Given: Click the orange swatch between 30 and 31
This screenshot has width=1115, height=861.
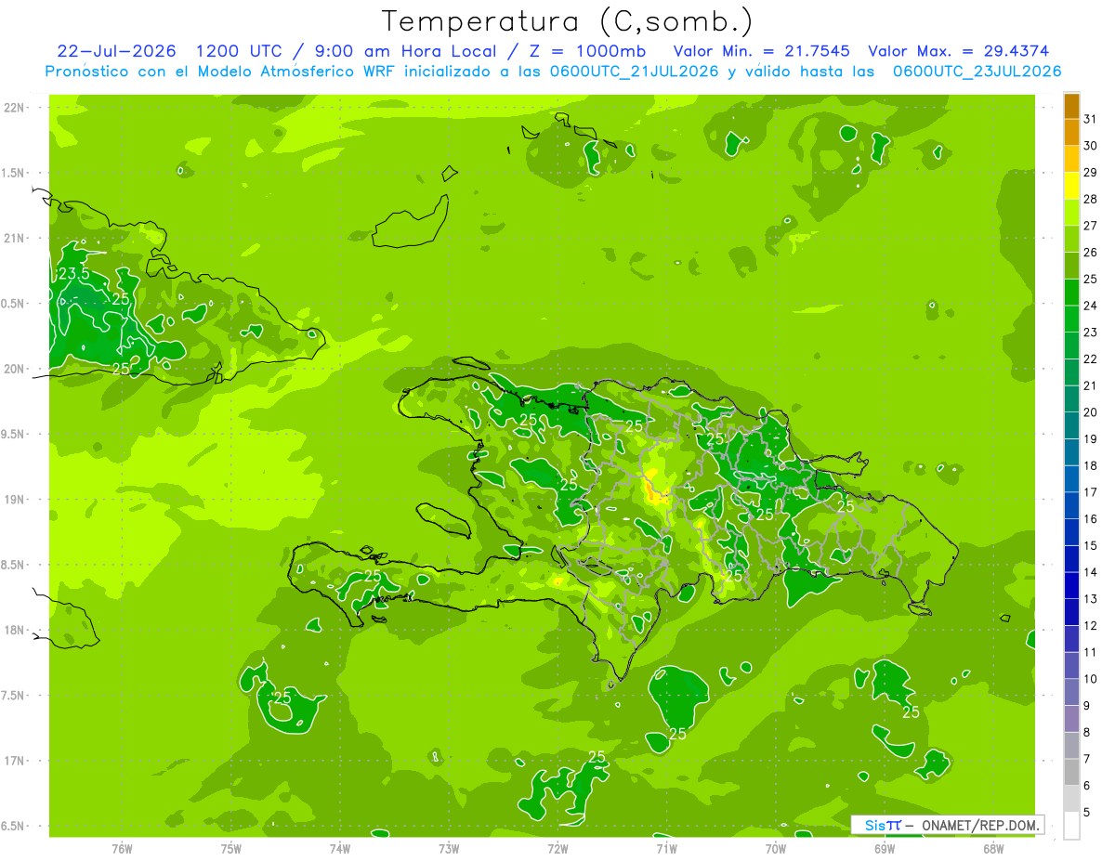Looking at the screenshot, I should click(1071, 131).
